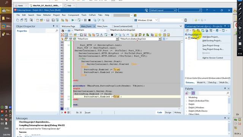Click the colored grid icon after menu combo
Screen dimensions: 243x137
click(135, 15)
